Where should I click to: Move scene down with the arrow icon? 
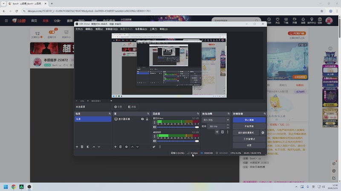point(99,147)
